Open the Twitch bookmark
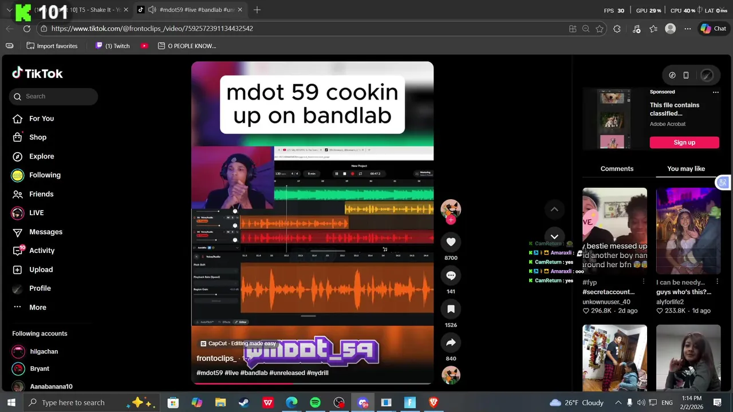Image resolution: width=733 pixels, height=412 pixels. pyautogui.click(x=113, y=46)
